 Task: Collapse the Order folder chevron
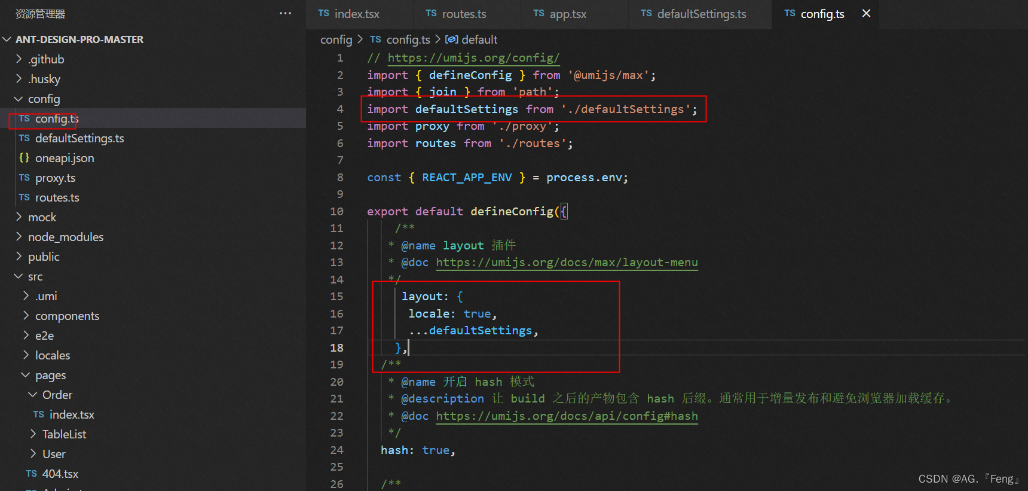pos(33,395)
